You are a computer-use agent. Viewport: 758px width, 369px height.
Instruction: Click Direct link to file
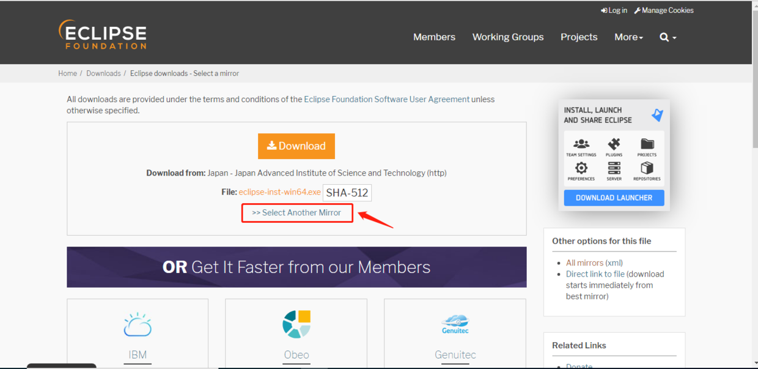pos(595,274)
